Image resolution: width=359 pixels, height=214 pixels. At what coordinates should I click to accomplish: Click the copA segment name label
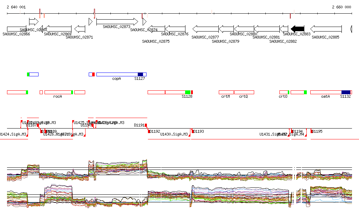click(116, 79)
